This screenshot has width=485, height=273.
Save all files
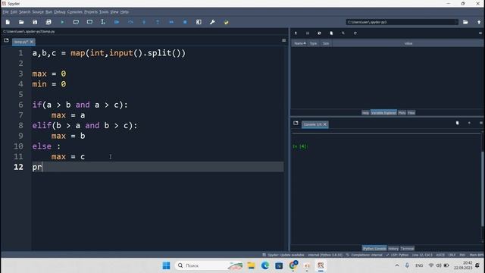pyautogui.click(x=48, y=22)
